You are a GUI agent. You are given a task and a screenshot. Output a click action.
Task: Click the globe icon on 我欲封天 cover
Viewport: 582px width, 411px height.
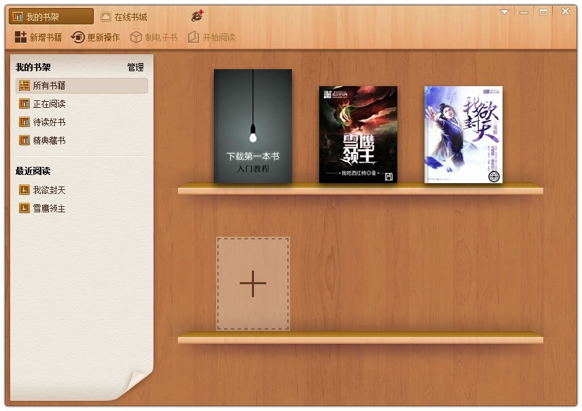tap(494, 175)
